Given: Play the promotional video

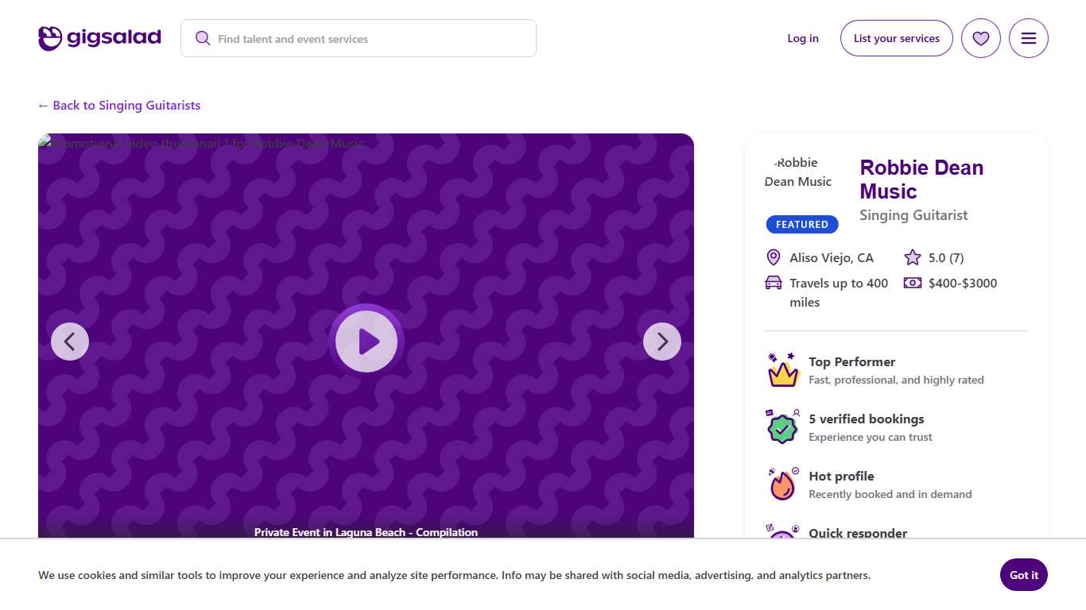Looking at the screenshot, I should 367,342.
